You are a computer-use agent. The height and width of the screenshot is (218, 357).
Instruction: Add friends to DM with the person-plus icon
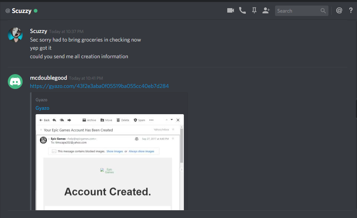point(266,10)
